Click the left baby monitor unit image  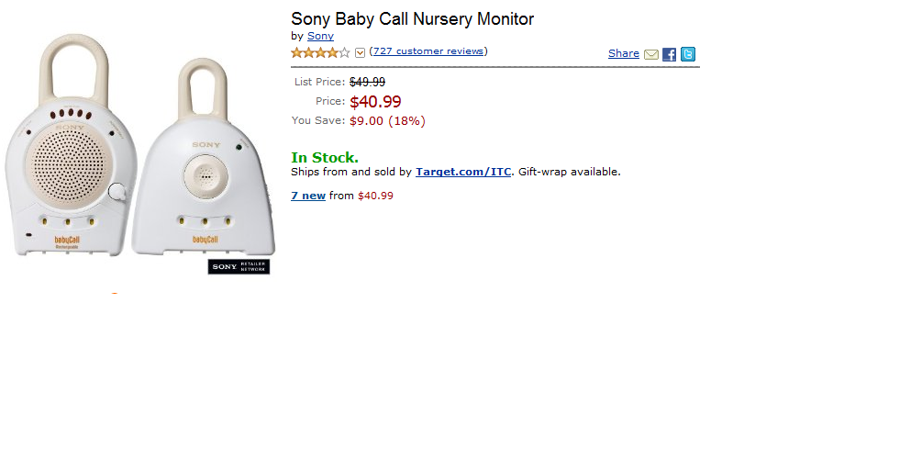tap(71, 151)
